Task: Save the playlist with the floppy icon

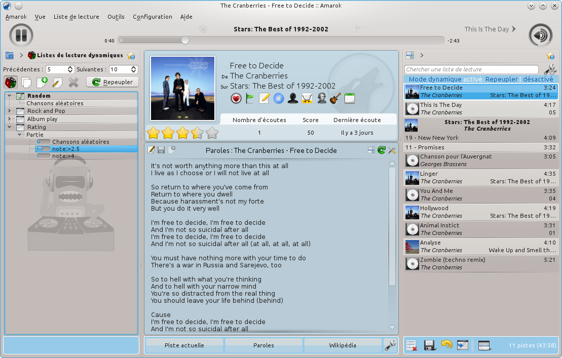Action: pos(429,345)
